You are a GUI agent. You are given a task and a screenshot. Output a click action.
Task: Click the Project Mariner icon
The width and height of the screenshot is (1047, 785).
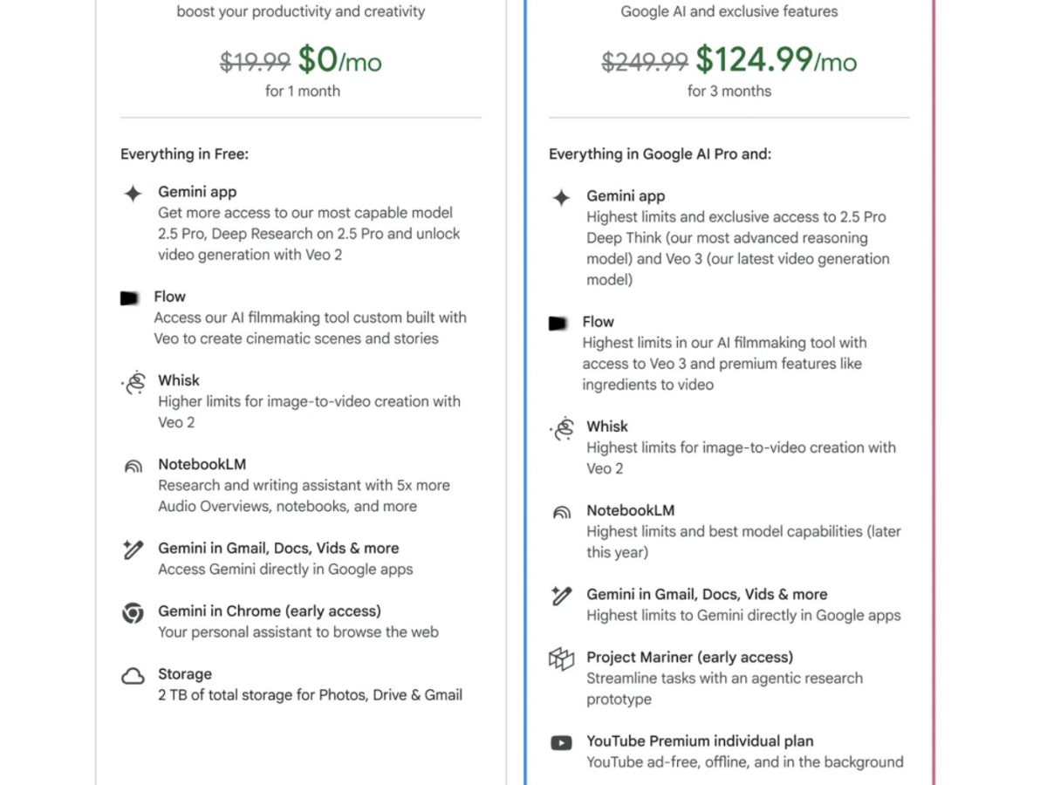coord(561,659)
